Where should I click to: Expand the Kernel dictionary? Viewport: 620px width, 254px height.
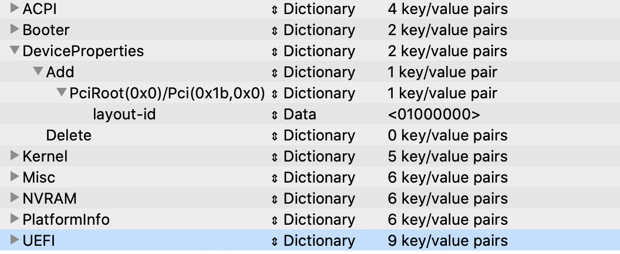coord(15,156)
